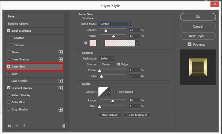Open the fx effects menu icon
Screen dimensions: 222x134
point(9,126)
